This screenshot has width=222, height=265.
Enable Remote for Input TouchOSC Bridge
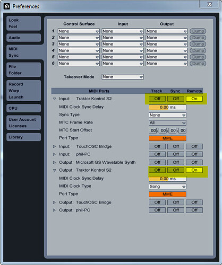pos(194,146)
